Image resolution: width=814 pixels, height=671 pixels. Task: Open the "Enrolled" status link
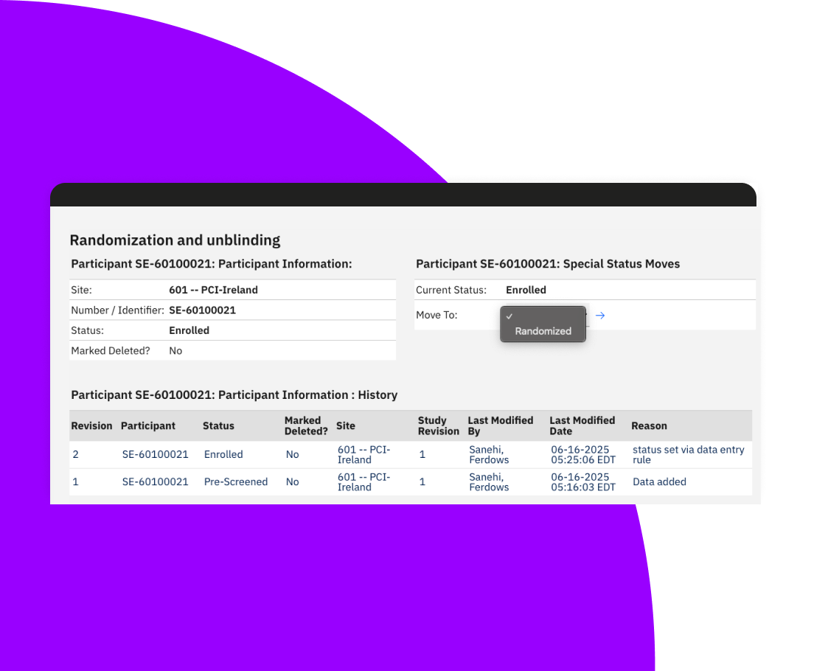click(x=223, y=454)
